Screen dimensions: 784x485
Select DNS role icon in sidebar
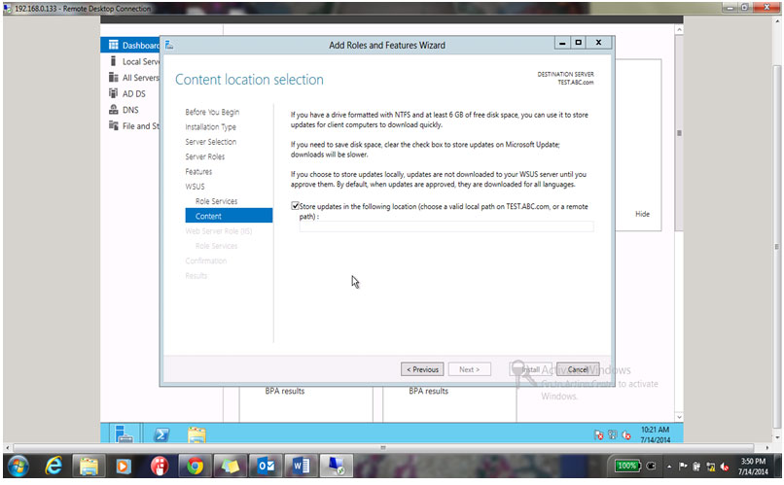coord(114,110)
